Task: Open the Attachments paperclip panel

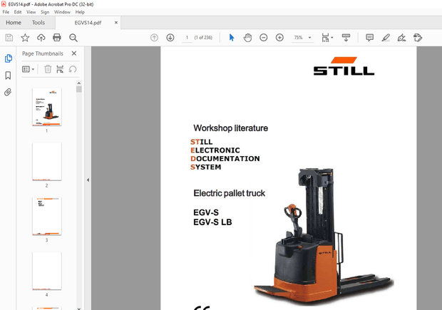Action: point(8,92)
